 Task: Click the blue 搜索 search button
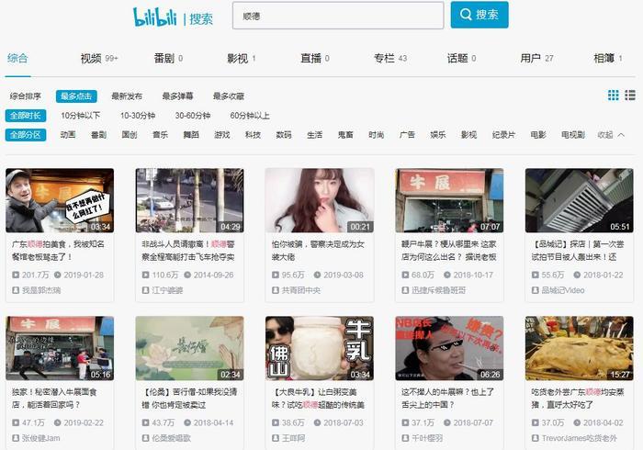(x=479, y=15)
